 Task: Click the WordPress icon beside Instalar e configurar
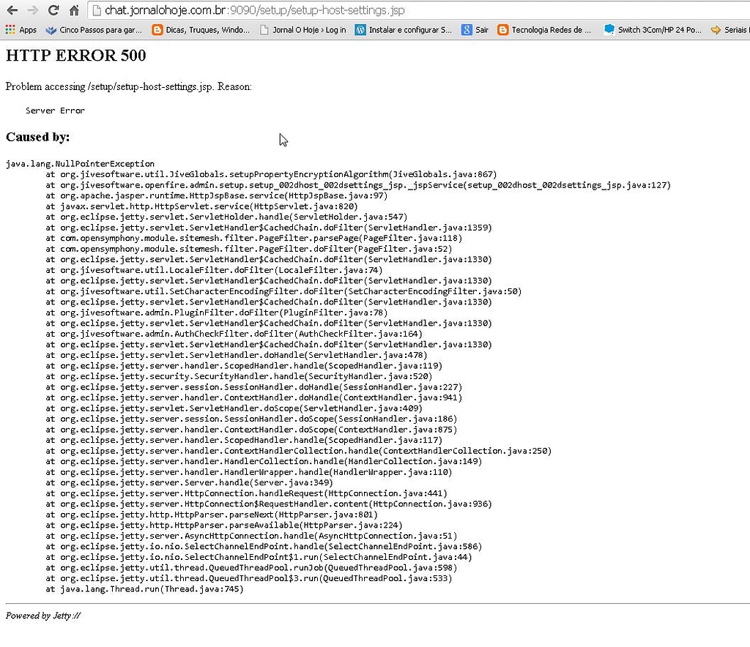(359, 30)
